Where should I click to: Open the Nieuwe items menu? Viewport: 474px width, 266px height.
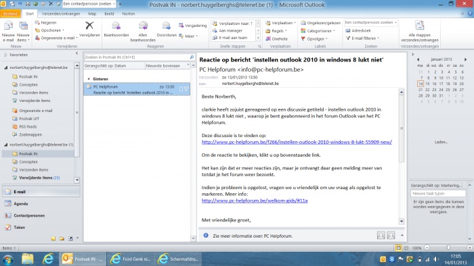23,32
